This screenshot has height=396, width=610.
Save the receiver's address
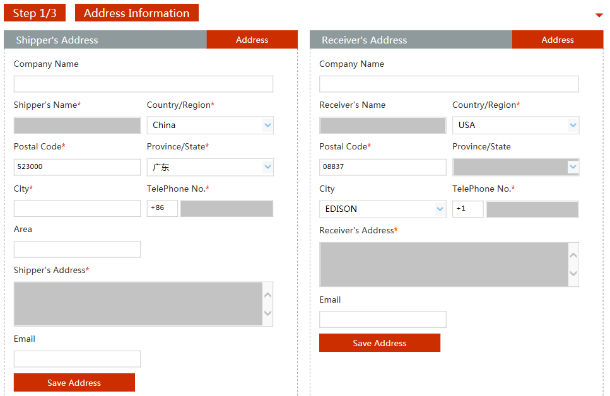[380, 343]
